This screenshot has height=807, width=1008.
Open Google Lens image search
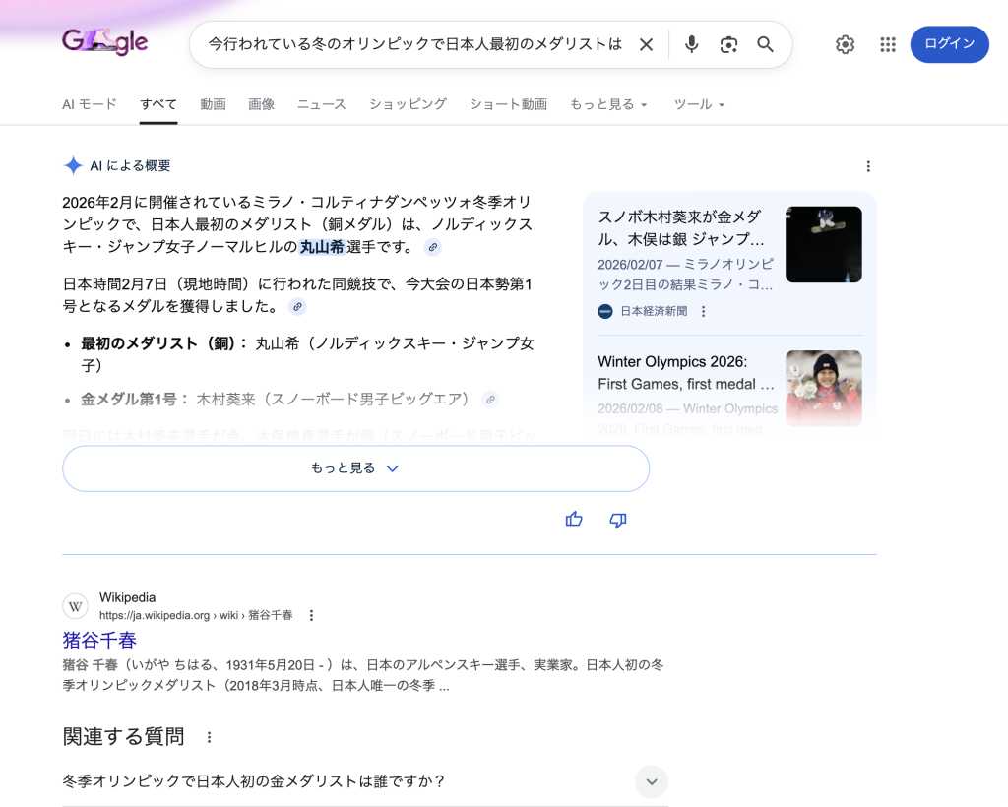pyautogui.click(x=727, y=44)
